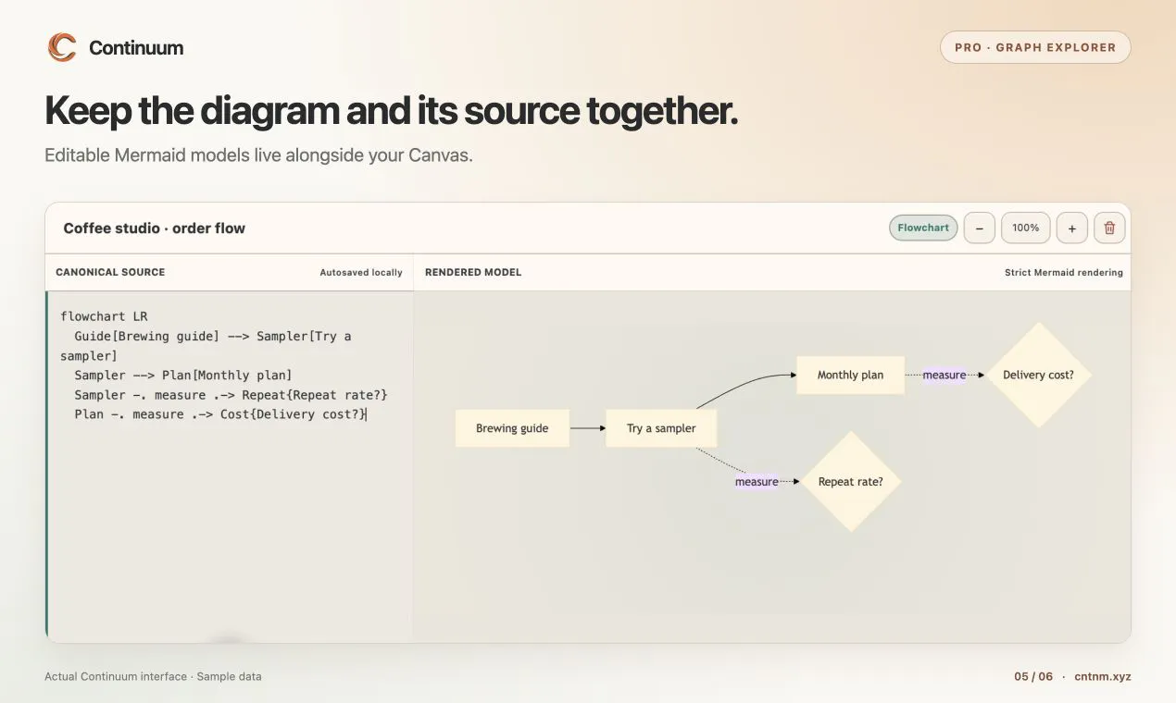Select the Delivery cost? diamond node

(1038, 375)
